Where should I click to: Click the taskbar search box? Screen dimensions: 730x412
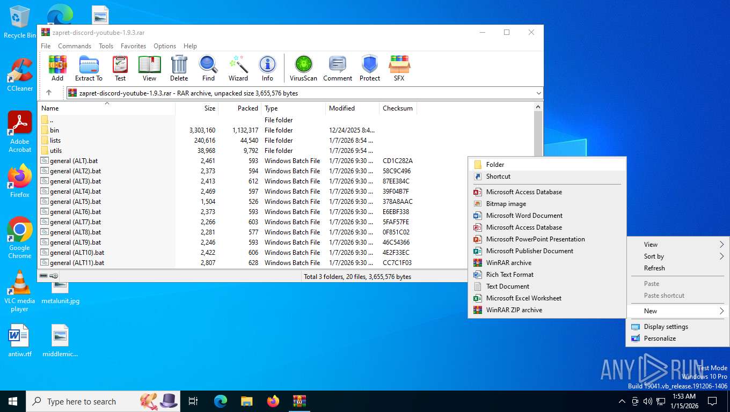coord(103,401)
